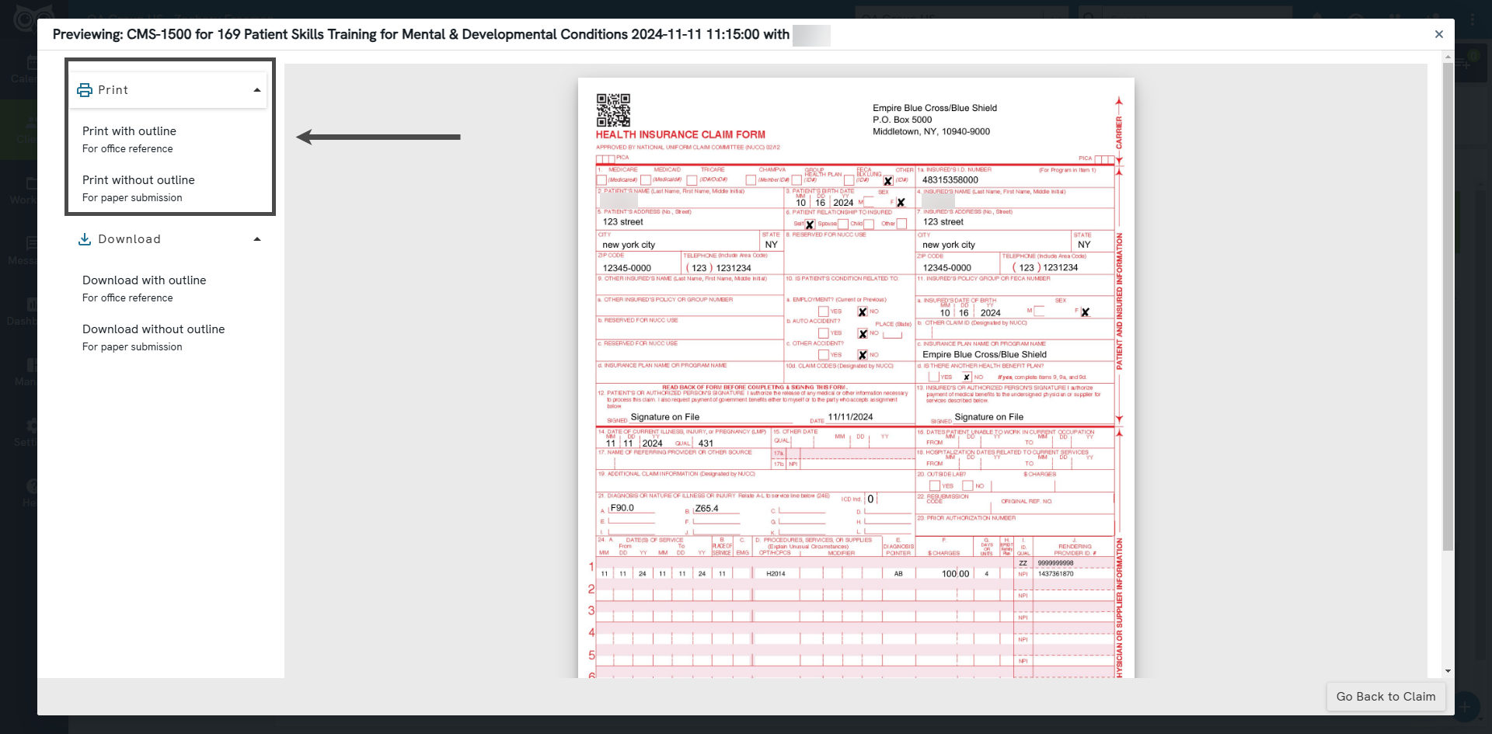The width and height of the screenshot is (1492, 734).
Task: Collapse the Print section chevron
Action: 256,90
